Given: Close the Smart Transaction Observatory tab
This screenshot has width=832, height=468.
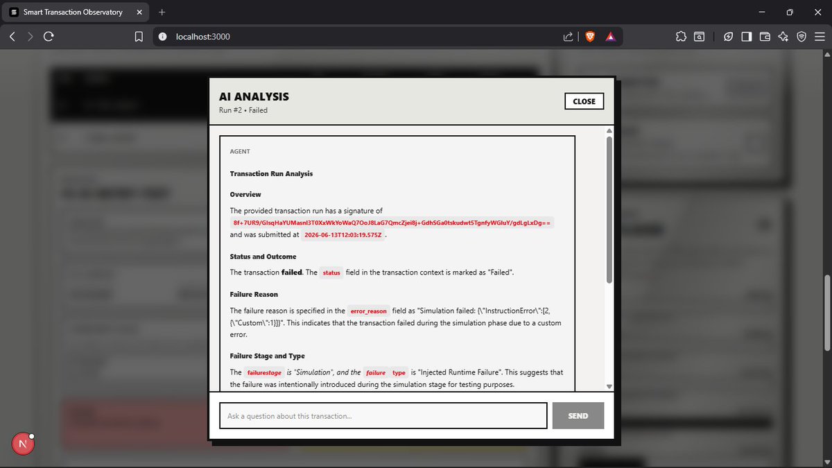Looking at the screenshot, I should (139, 12).
